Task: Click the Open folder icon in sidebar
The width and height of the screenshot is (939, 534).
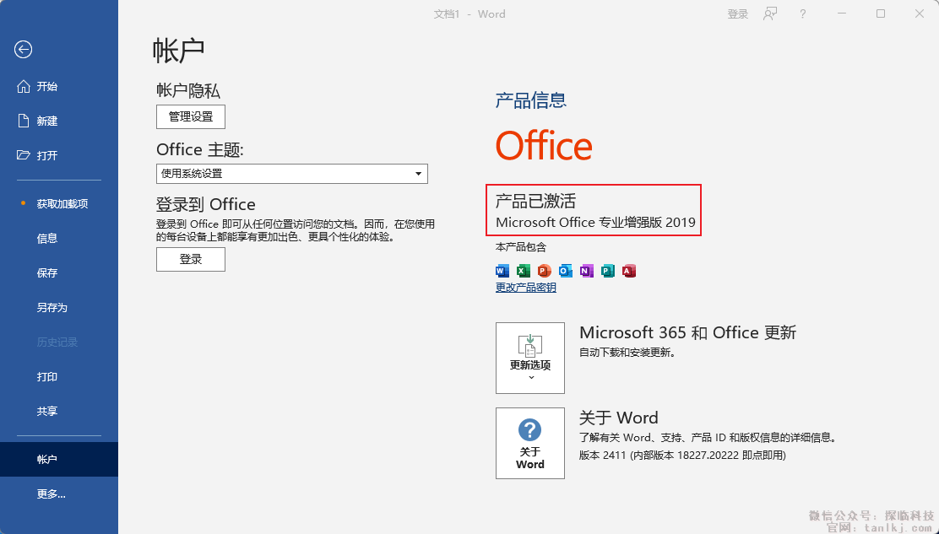Action: 24,155
